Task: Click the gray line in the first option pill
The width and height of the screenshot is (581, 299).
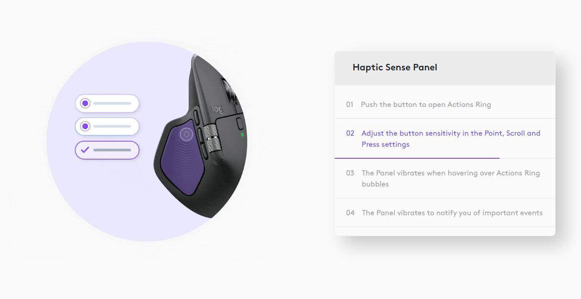Action: tap(112, 104)
